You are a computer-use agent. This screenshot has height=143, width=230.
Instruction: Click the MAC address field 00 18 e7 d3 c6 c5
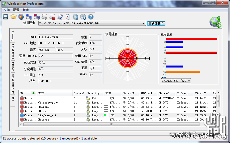pyautogui.click(x=56, y=43)
